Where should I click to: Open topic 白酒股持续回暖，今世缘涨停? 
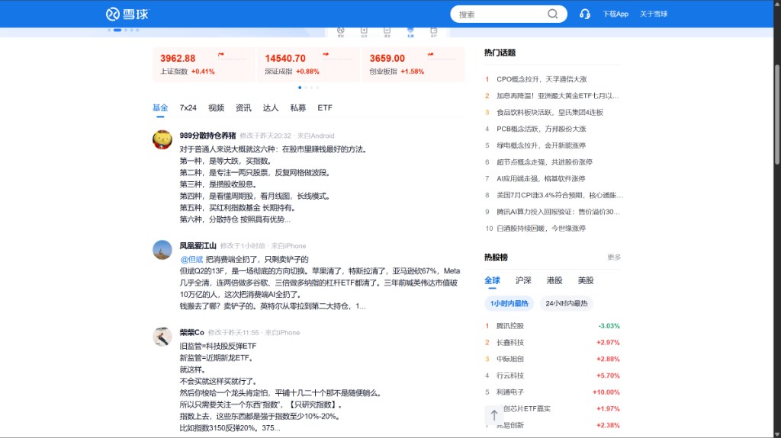coord(541,229)
